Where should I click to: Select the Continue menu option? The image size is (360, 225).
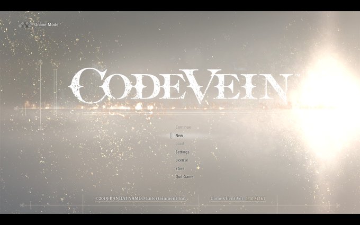[x=183, y=127]
